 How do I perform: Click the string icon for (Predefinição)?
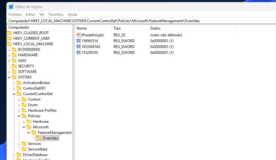[x=78, y=35]
